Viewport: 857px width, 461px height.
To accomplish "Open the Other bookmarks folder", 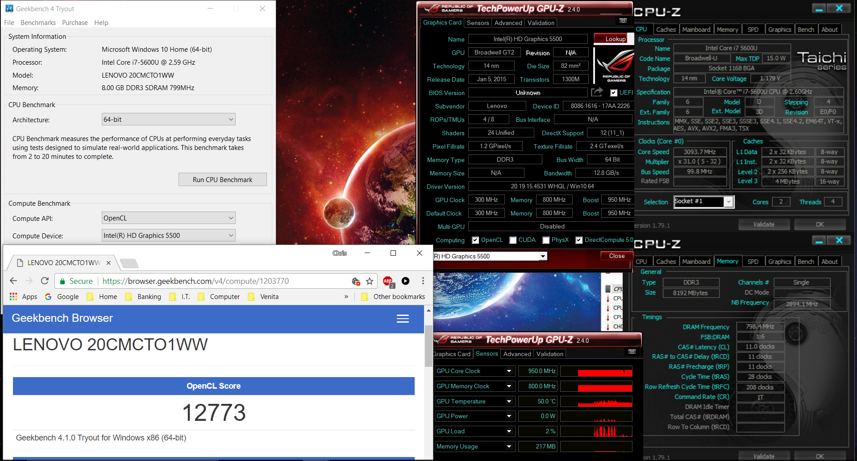I will [393, 297].
